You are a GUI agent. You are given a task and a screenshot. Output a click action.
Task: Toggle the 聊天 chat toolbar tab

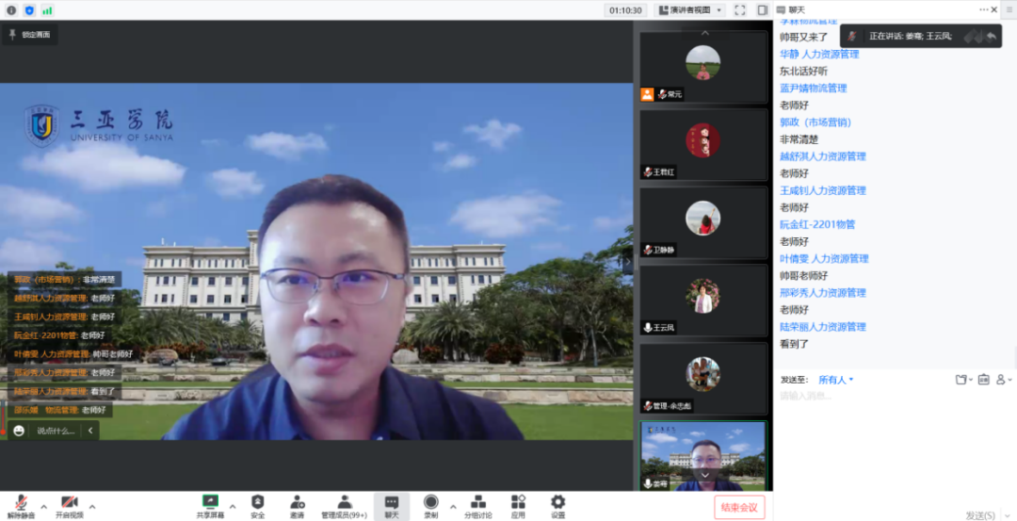click(x=391, y=506)
